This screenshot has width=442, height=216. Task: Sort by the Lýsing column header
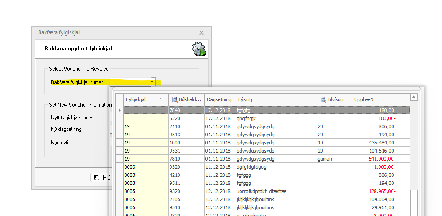276,99
